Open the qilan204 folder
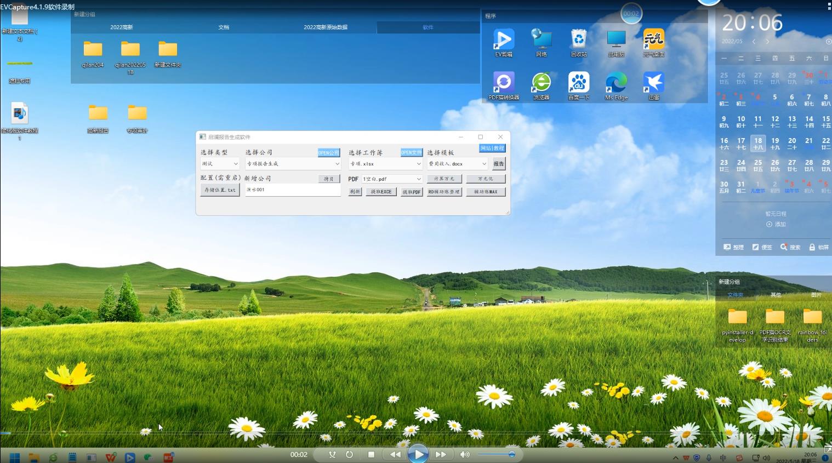Screen dimensions: 832x463 tap(93, 50)
